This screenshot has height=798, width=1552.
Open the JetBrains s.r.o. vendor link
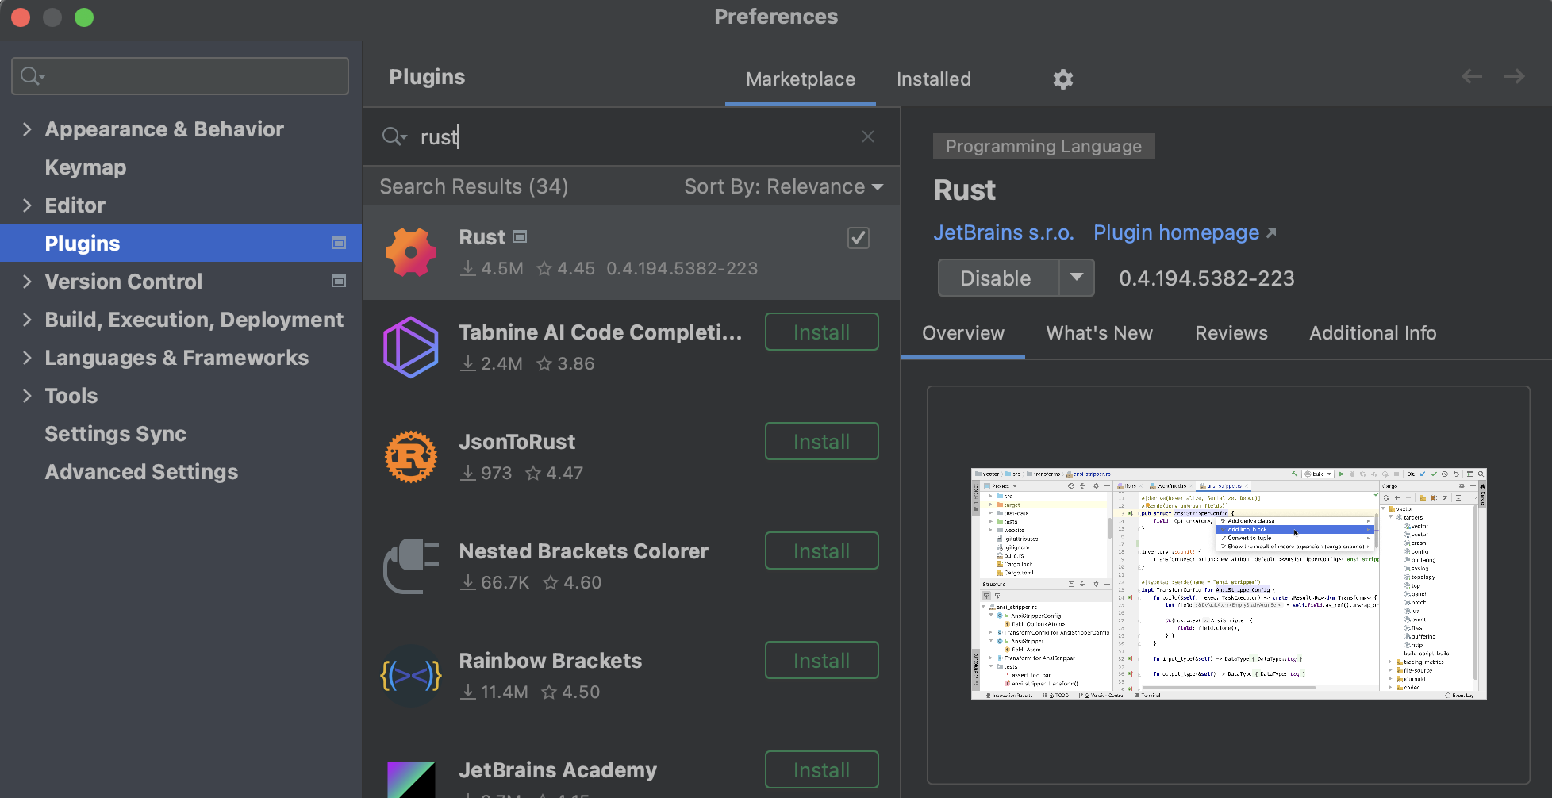point(1003,233)
